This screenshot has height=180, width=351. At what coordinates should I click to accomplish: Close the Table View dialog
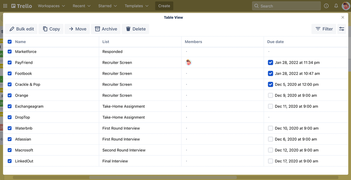coord(343,18)
